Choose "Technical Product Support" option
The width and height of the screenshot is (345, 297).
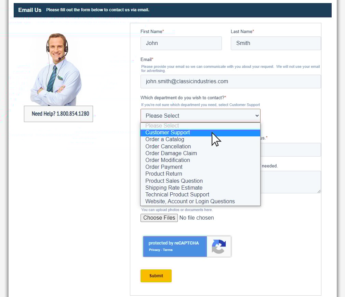click(x=177, y=194)
